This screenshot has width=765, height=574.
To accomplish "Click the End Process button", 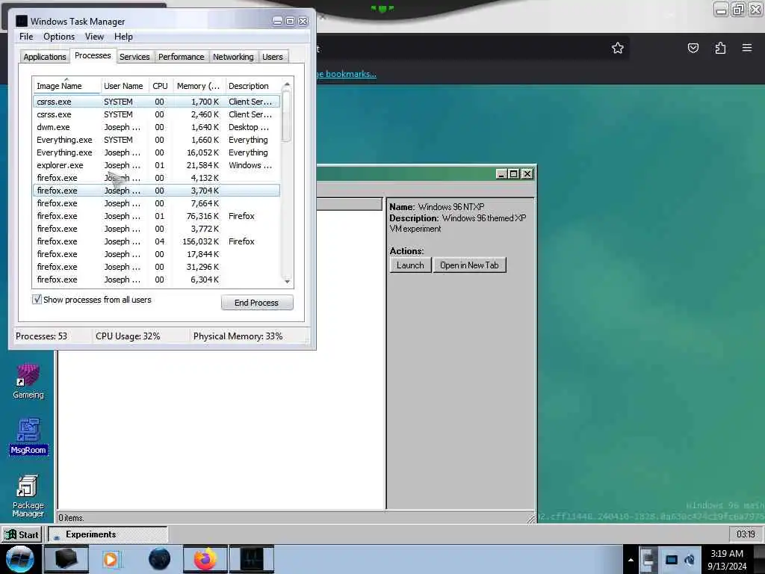I will click(x=257, y=303).
